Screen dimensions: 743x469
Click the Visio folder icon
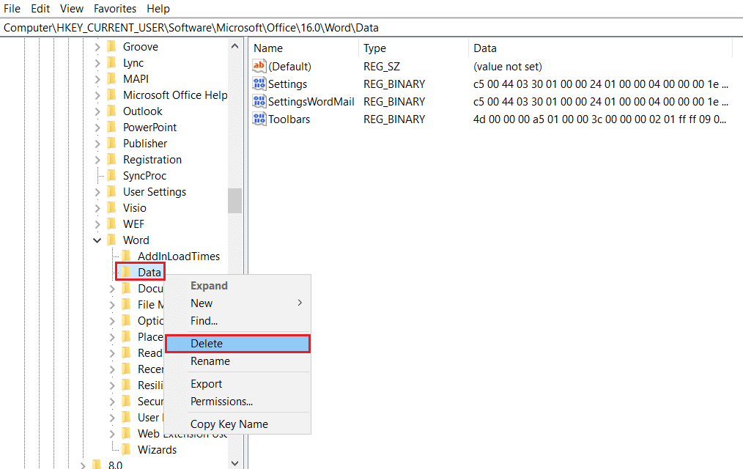point(112,207)
